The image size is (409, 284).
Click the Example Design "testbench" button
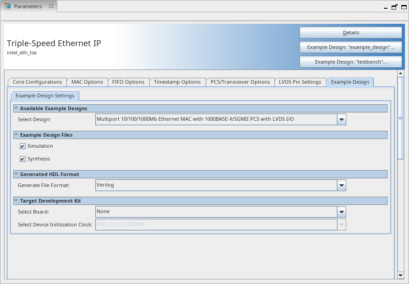pos(351,62)
